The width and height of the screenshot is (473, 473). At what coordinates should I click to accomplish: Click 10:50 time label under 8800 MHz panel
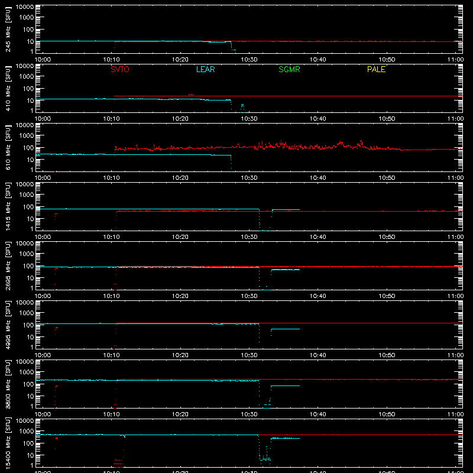pos(387,414)
